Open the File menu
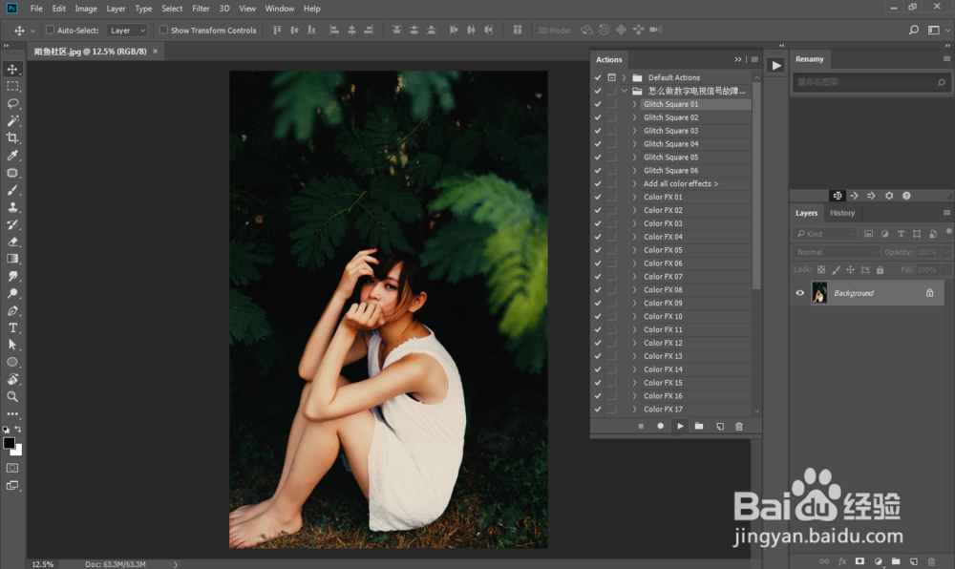This screenshot has height=569, width=955. [36, 9]
